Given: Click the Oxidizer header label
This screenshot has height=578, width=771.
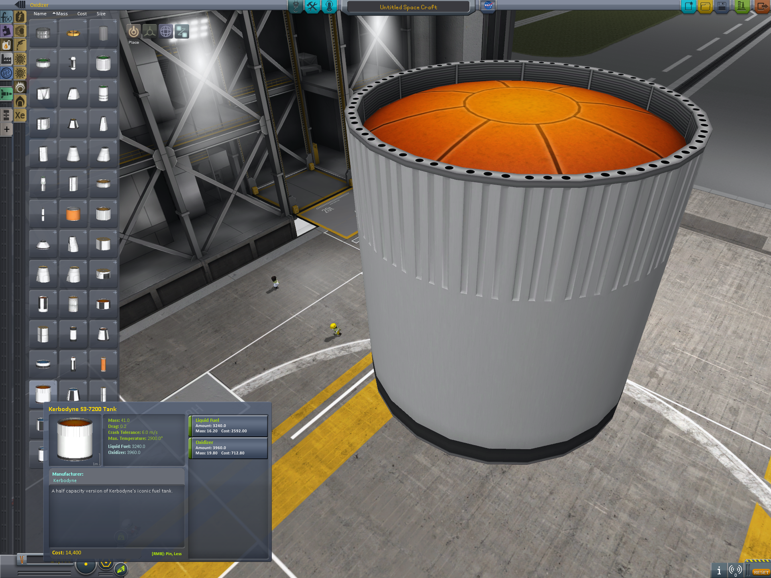Looking at the screenshot, I should tap(39, 5).
